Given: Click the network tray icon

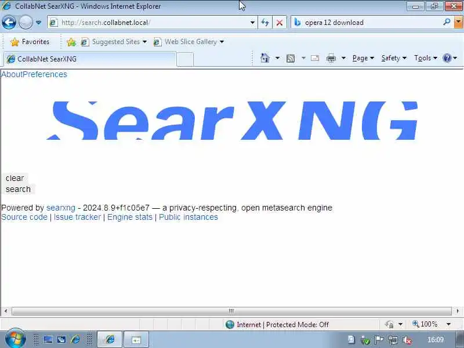Looking at the screenshot, I should click(393, 340).
